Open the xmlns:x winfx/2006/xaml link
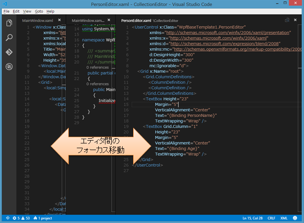 tap(218, 38)
